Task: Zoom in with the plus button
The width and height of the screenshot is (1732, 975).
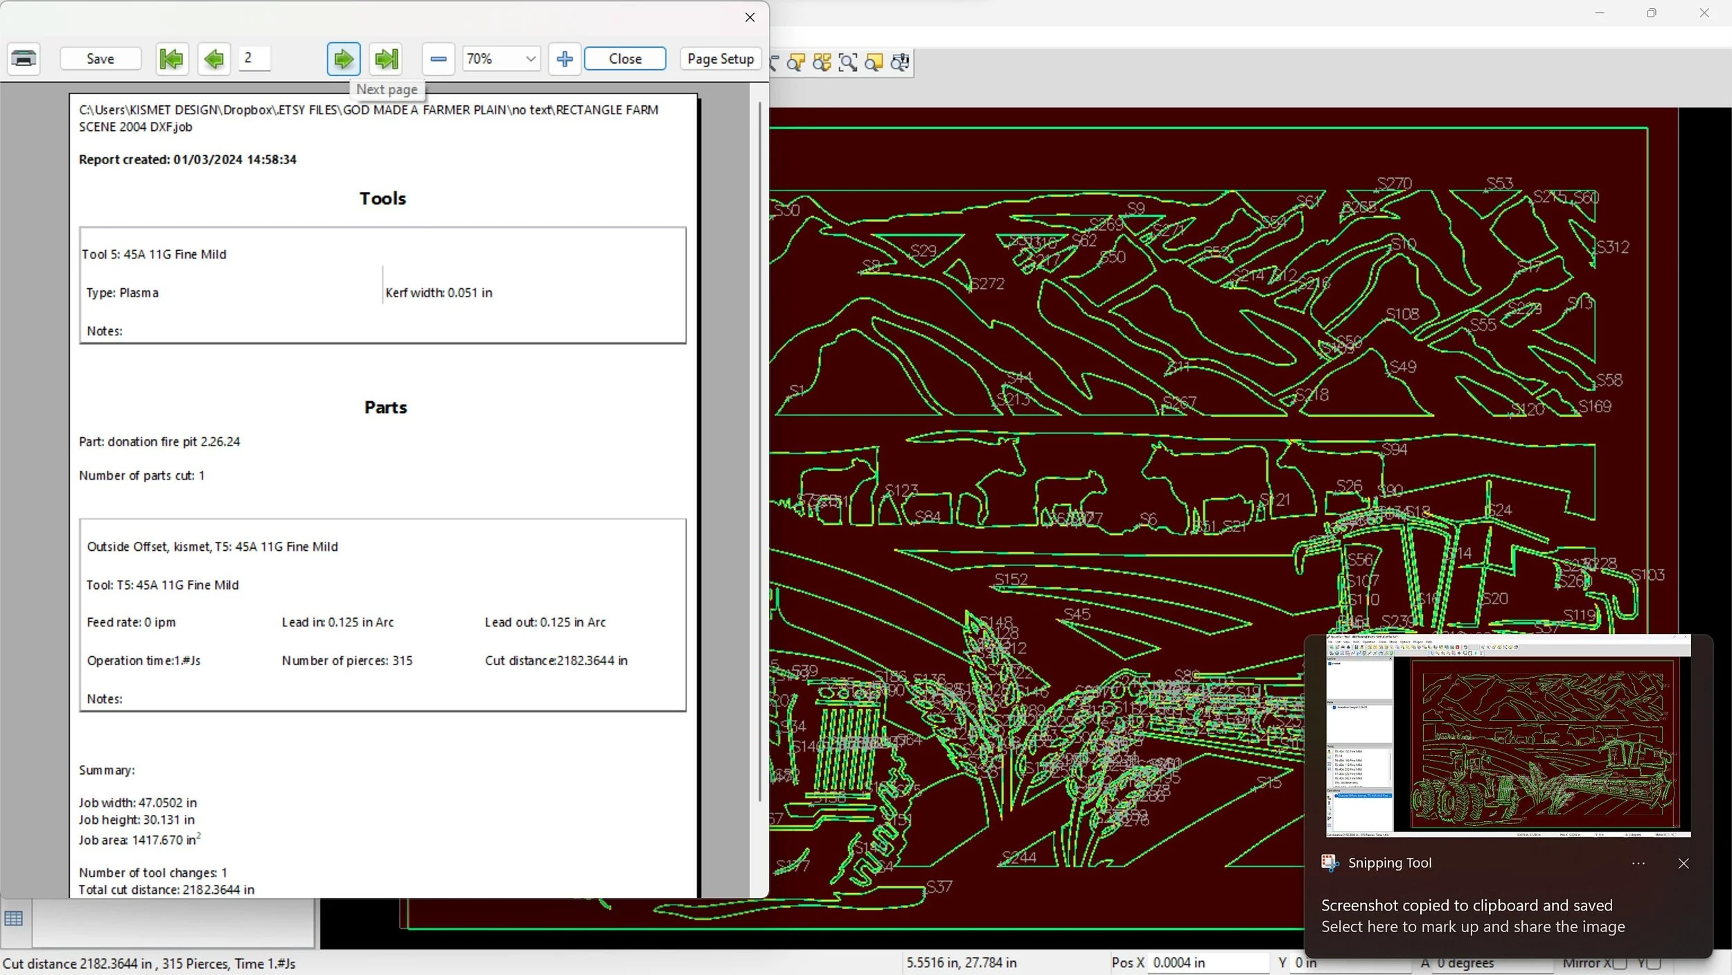Action: (x=565, y=59)
